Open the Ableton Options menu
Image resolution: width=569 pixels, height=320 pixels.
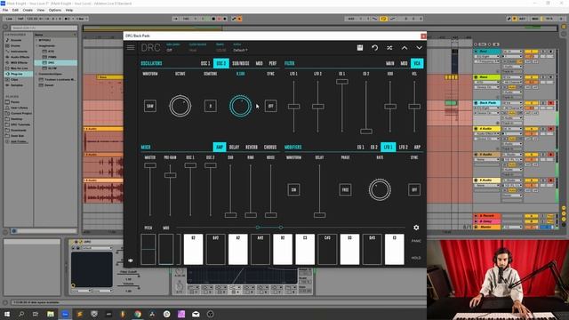(x=55, y=10)
